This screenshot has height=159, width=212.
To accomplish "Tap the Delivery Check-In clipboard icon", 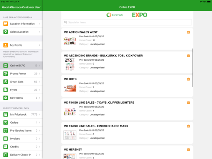I will click(x=5, y=155).
